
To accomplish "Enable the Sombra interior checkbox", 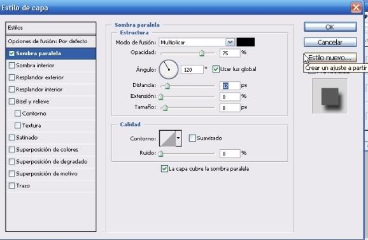I will (x=11, y=65).
